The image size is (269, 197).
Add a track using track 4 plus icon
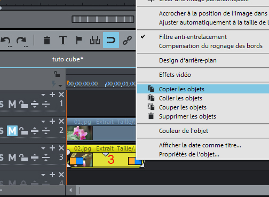52,175
